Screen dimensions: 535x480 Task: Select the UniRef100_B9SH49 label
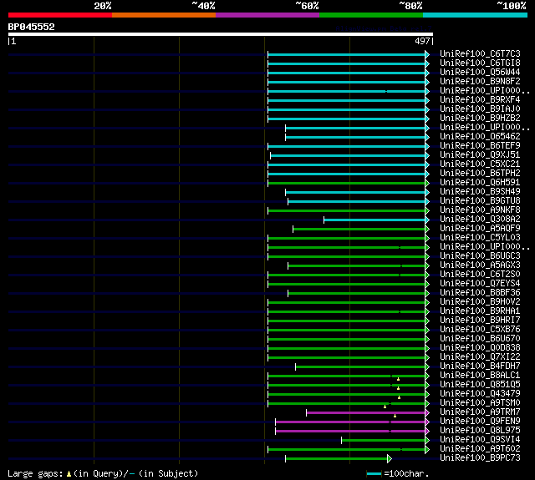480,192
